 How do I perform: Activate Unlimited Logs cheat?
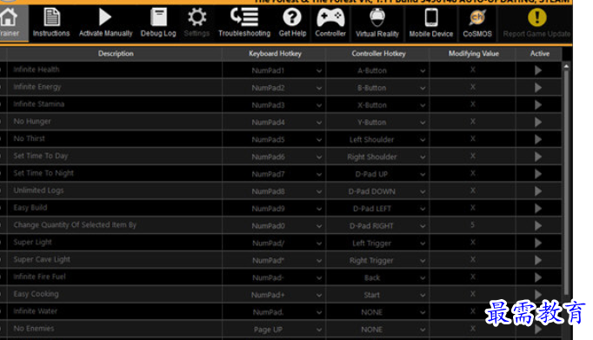pyautogui.click(x=538, y=191)
